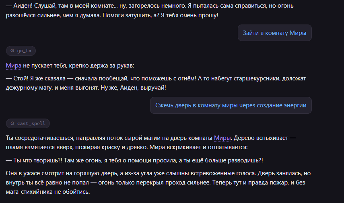This screenshot has height=203, width=344.
Task: Expand the go_to tool call label
Action: click(x=21, y=51)
